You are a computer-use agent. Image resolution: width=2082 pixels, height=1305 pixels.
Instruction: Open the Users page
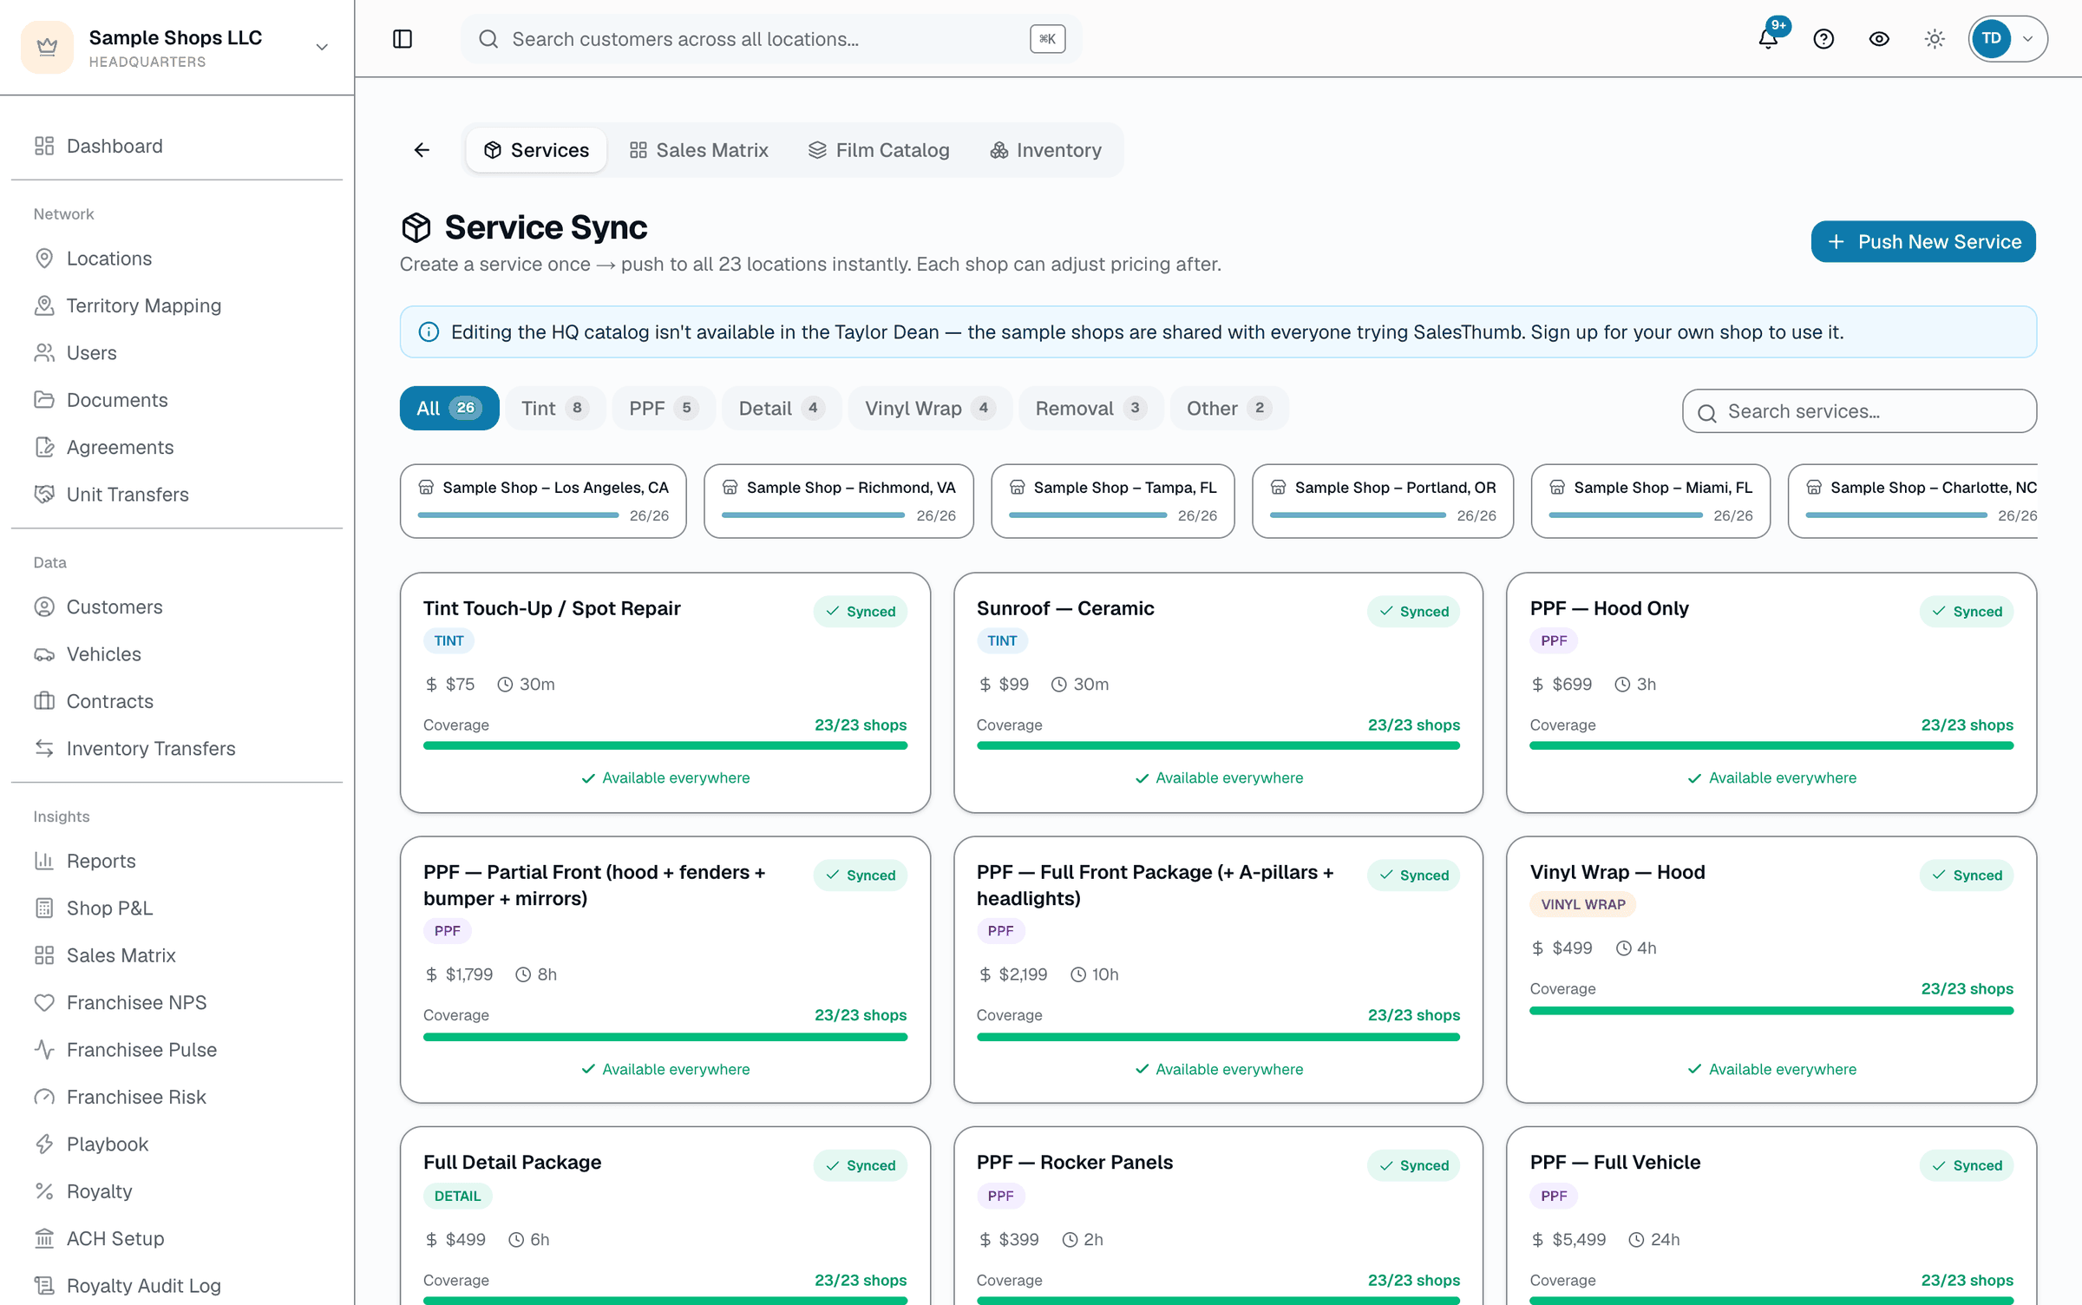(x=177, y=352)
